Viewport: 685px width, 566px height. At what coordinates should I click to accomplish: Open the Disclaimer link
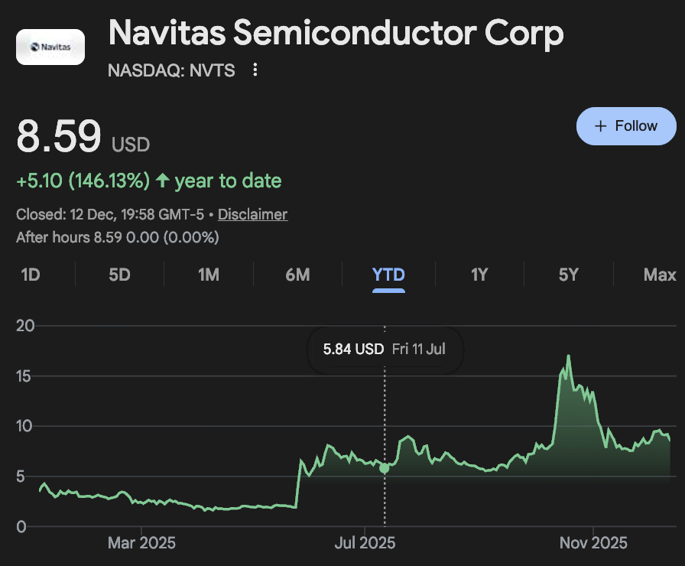point(252,214)
